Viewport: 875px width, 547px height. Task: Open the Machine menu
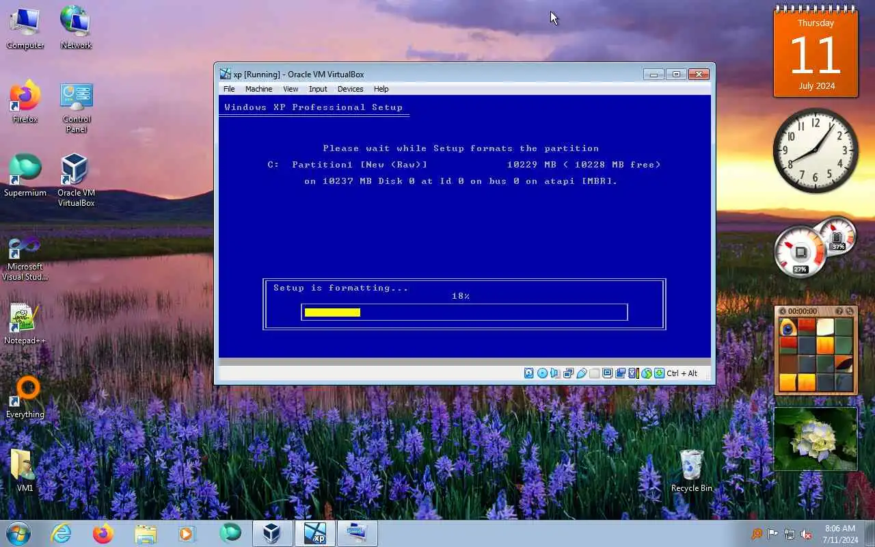click(x=258, y=89)
